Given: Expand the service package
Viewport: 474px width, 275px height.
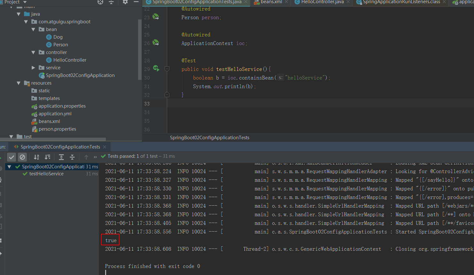Looking at the screenshot, I should coord(33,68).
